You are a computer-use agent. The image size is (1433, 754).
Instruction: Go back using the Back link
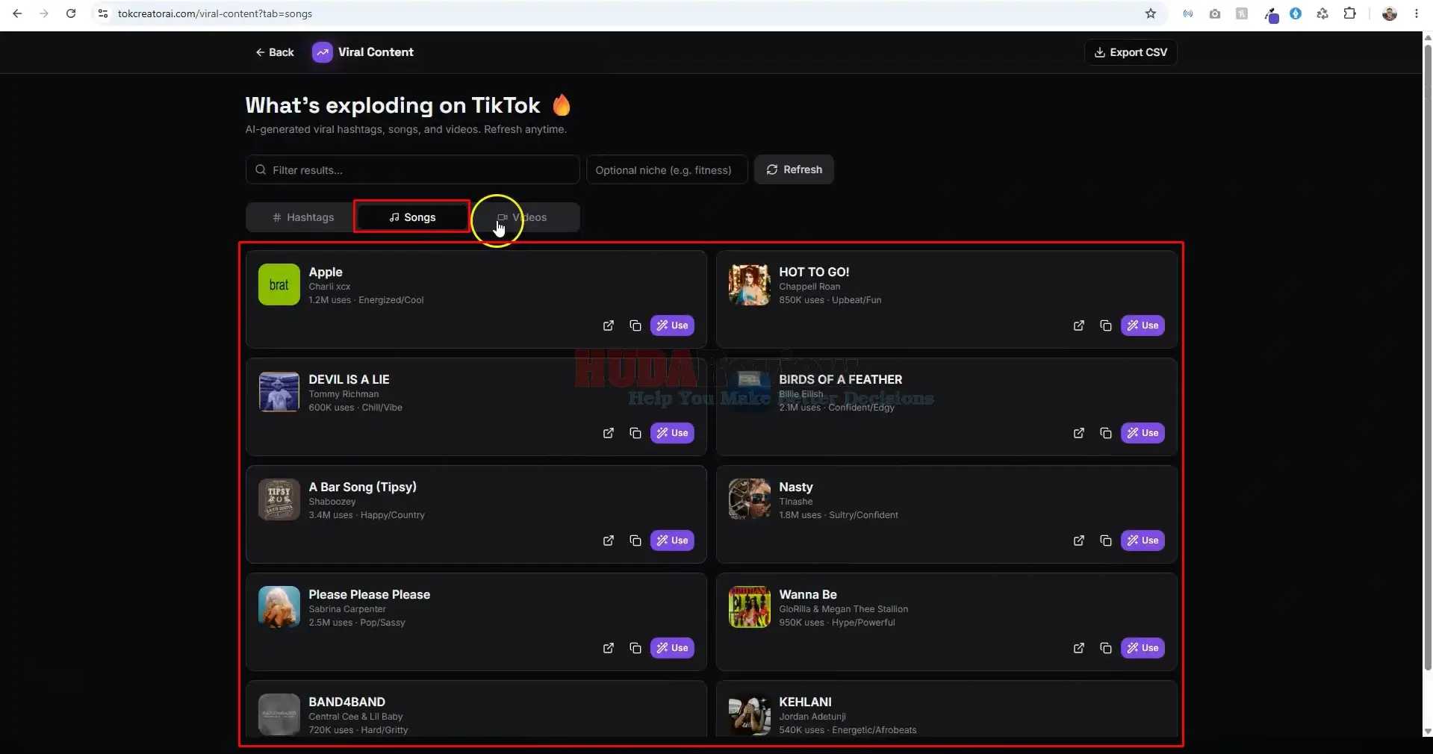[x=275, y=52]
